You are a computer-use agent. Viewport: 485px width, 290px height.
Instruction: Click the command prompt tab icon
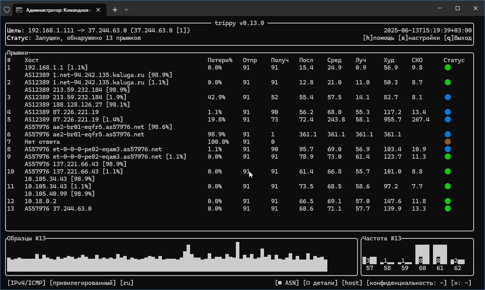19,10
